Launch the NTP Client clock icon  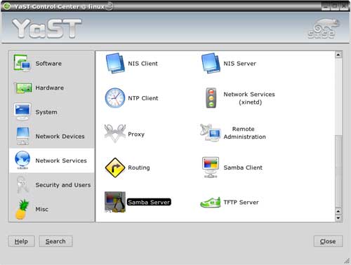tap(115, 98)
